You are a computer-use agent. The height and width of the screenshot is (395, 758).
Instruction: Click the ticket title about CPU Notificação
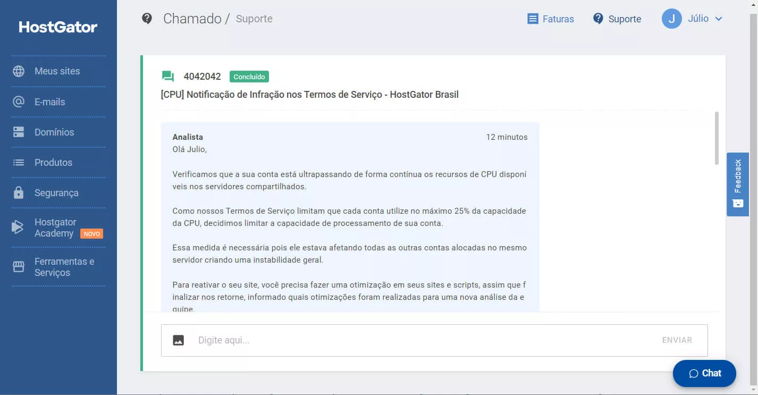point(310,95)
